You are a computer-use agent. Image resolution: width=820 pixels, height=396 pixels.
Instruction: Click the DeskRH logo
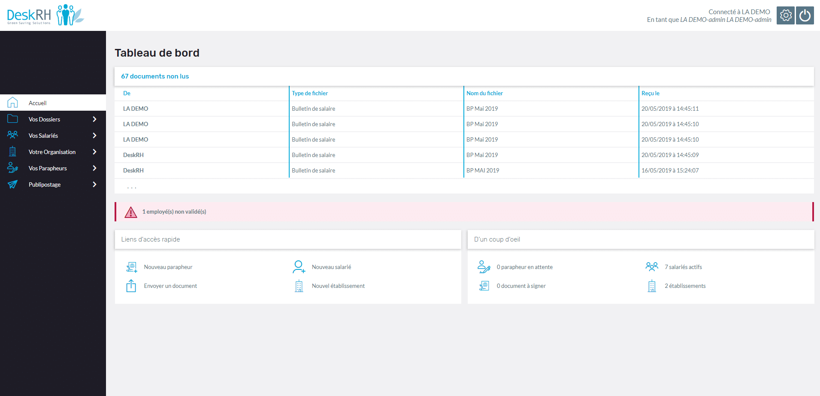click(x=45, y=15)
